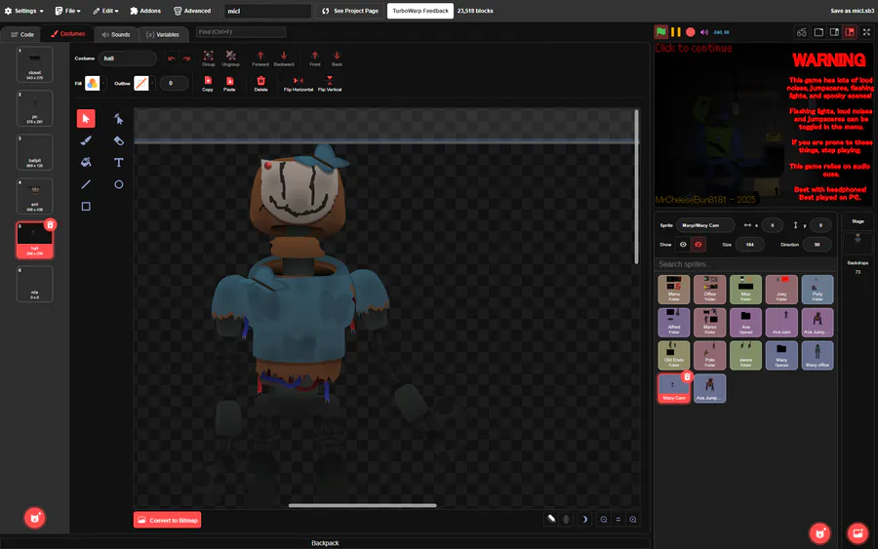Zoom in on the paint canvas
The image size is (878, 549).
pyautogui.click(x=633, y=520)
